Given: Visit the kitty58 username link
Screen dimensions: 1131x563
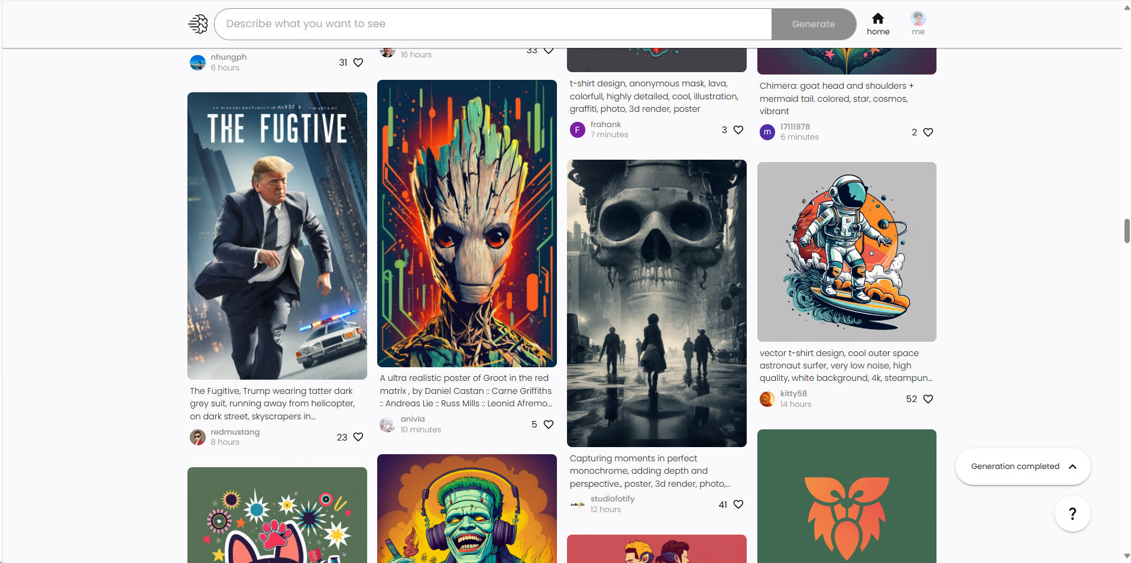Looking at the screenshot, I should click(793, 393).
